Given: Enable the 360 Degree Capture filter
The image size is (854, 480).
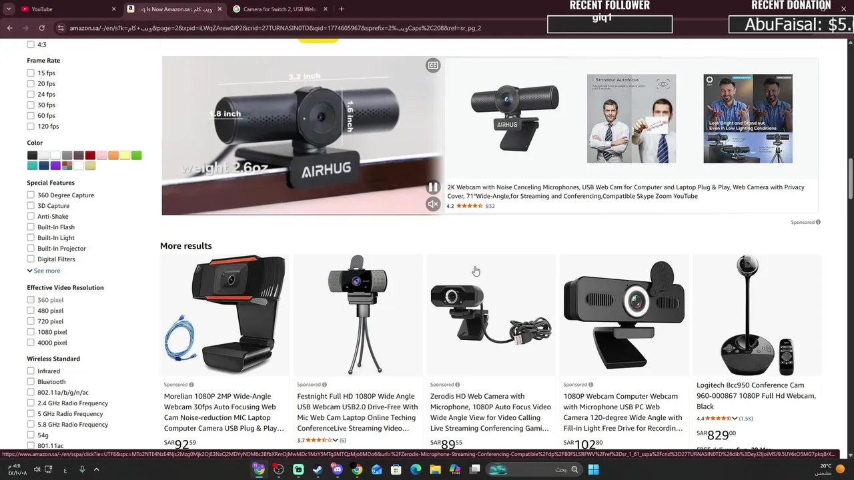Looking at the screenshot, I should [31, 195].
